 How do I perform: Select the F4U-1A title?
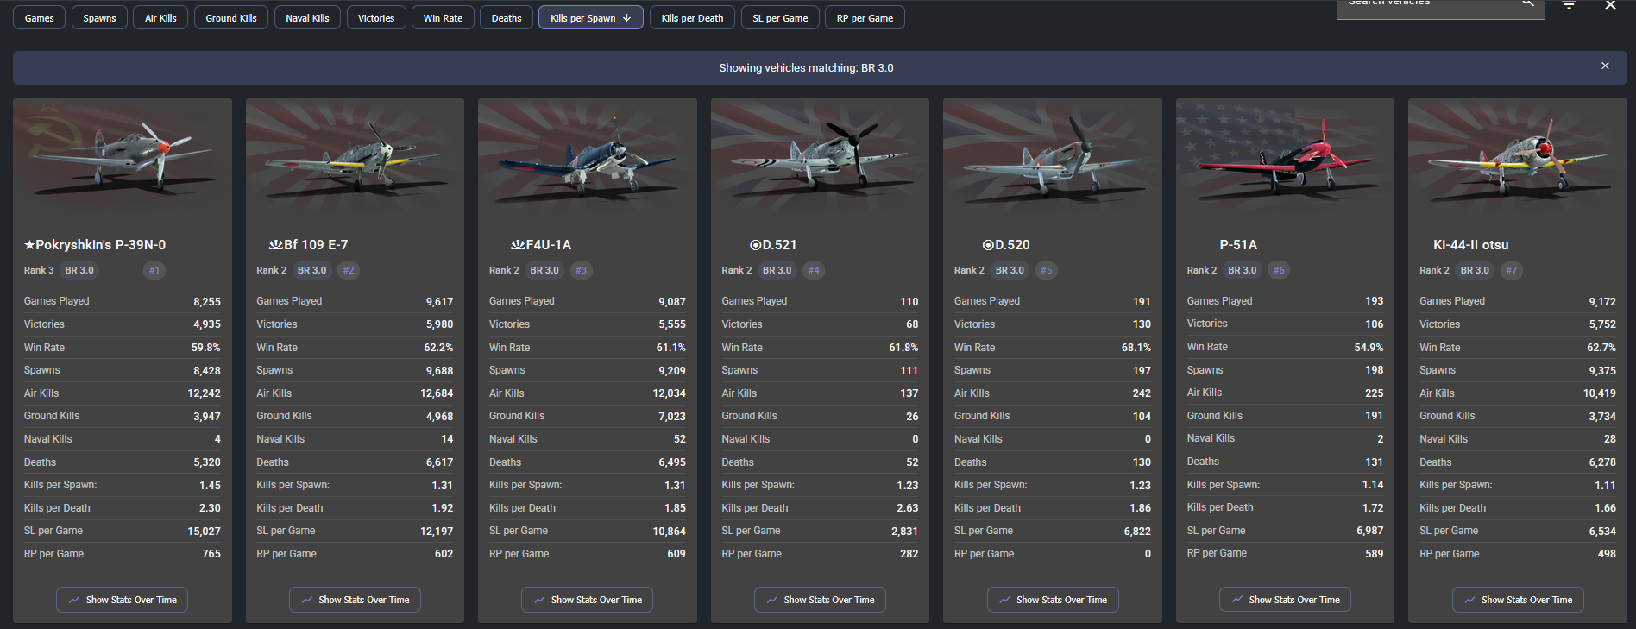click(541, 245)
